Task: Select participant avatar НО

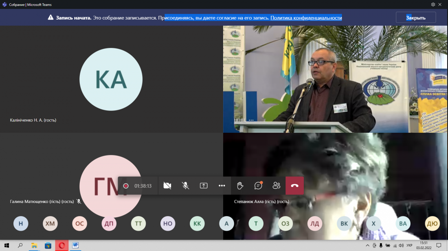Action: (x=168, y=224)
